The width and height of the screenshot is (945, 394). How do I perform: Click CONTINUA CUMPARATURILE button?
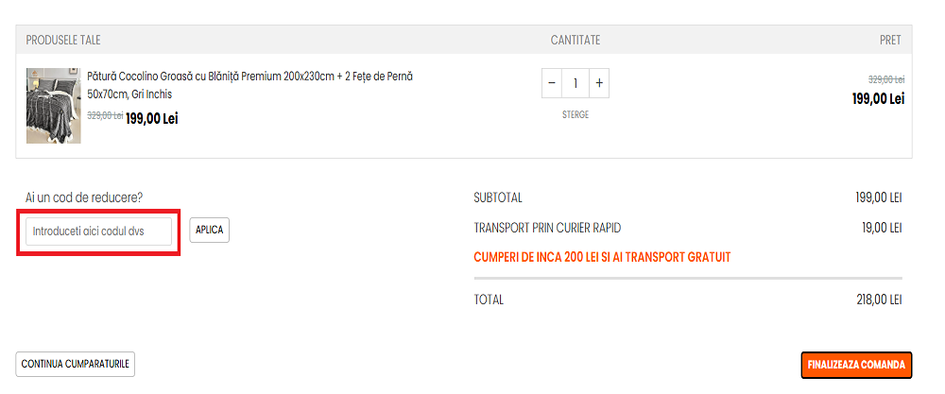tap(77, 364)
